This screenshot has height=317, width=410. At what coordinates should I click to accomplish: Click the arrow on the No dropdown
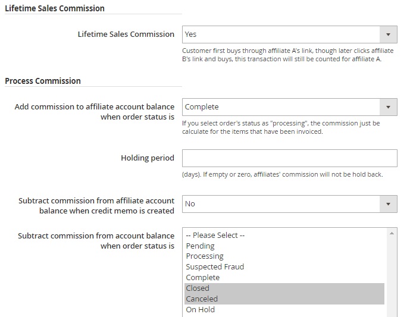point(388,203)
